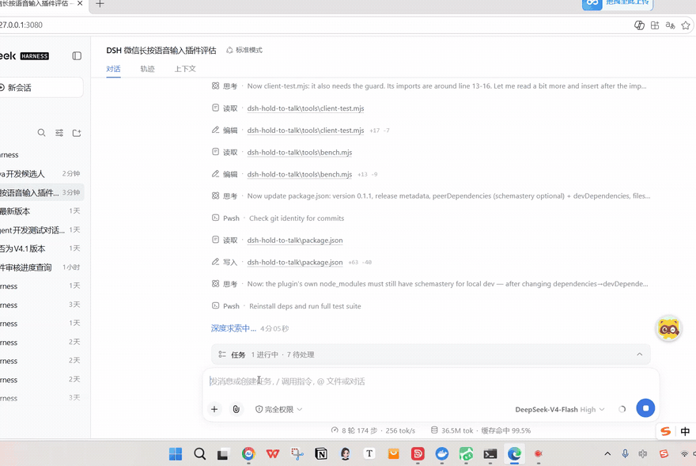Open Pwsh step 'Check git identity for commits'
Screen dimensions: 696x466
[x=278, y=218]
